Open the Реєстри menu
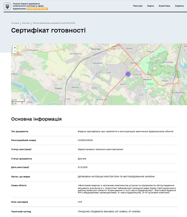Screen dimensions: 187x217 138,6
